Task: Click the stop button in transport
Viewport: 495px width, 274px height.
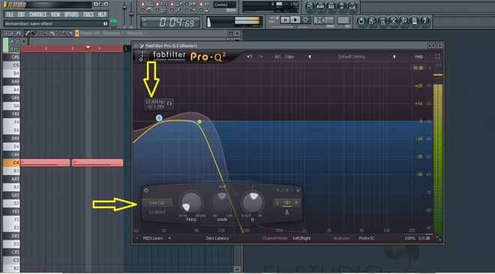Action: [295, 20]
